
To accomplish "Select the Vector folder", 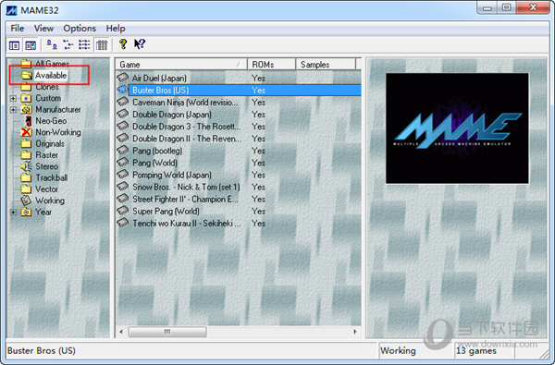I will click(x=47, y=189).
